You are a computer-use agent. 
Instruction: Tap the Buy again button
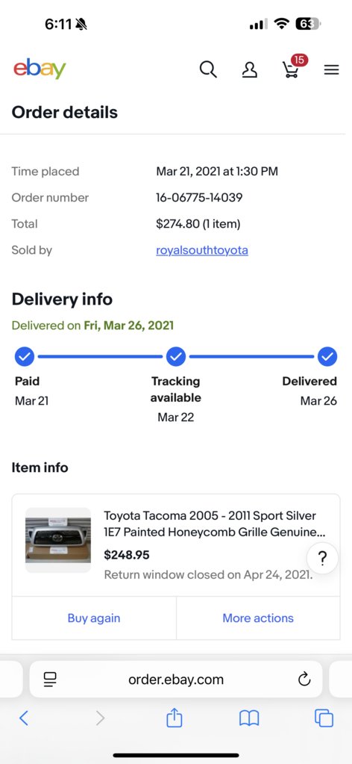pyautogui.click(x=94, y=618)
